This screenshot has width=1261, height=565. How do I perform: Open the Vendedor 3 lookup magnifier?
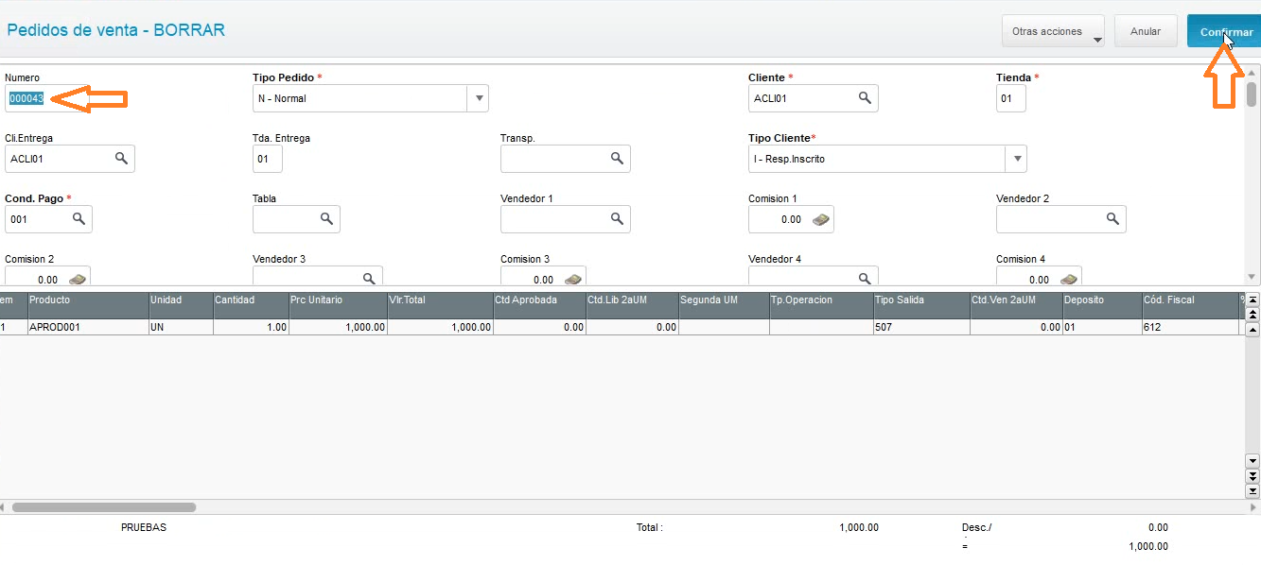(x=369, y=278)
